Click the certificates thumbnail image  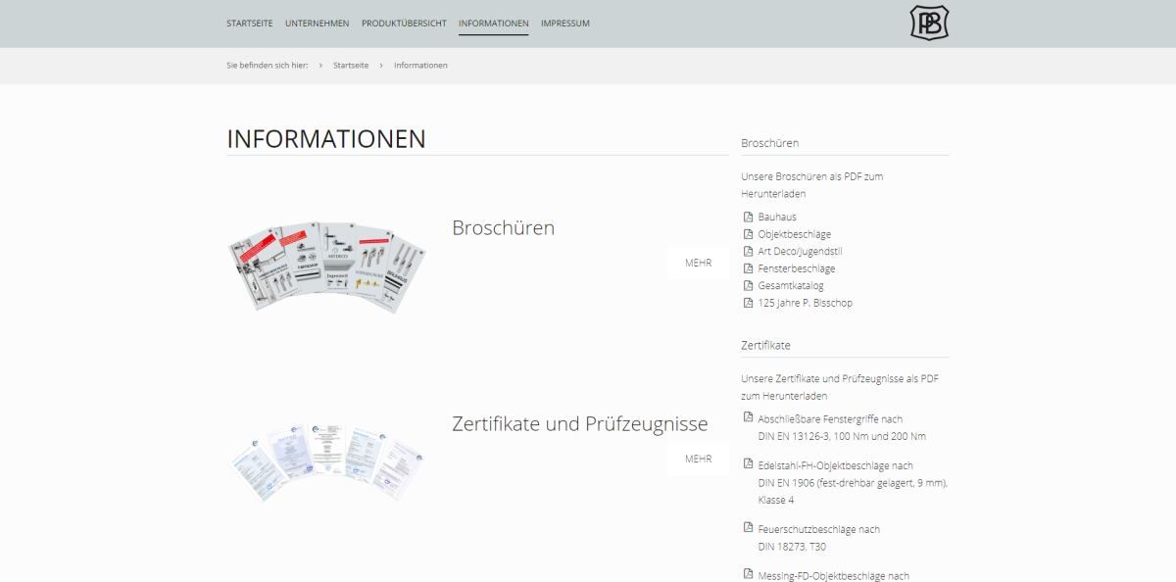coord(326,462)
